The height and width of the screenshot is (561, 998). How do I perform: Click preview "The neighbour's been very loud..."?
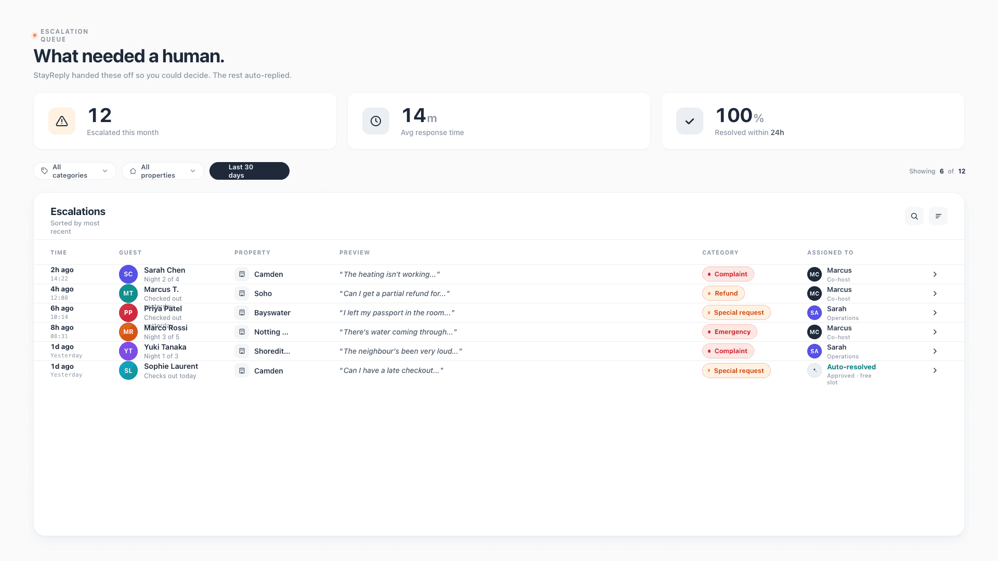401,351
